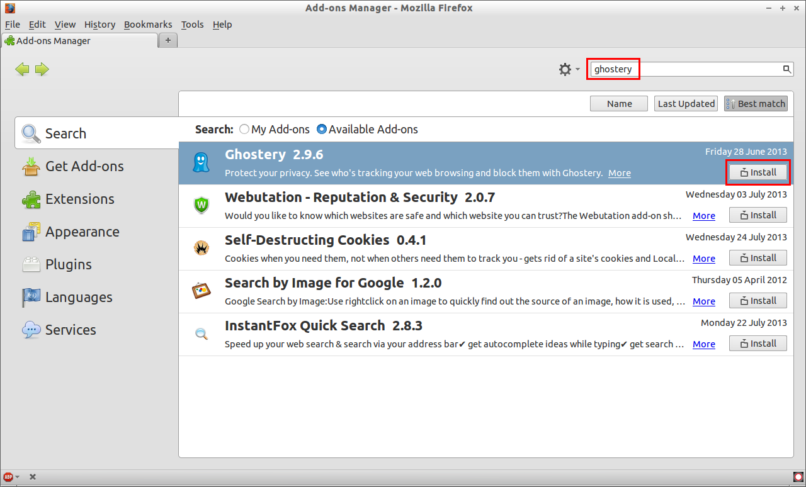Select the Available Add-ons radio button
This screenshot has height=487, width=806.
click(x=322, y=129)
